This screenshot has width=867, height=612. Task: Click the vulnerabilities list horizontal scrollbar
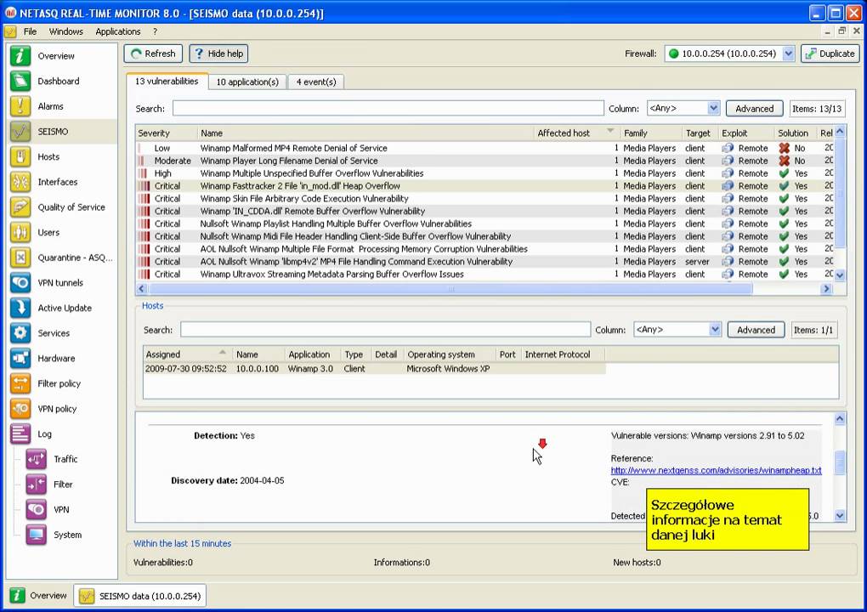[x=450, y=289]
